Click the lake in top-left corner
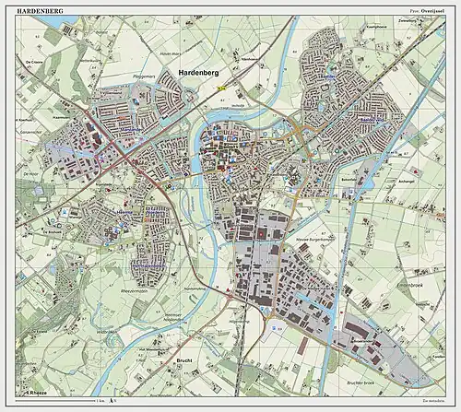Screen dimensions: 461x412 coord(57,20)
